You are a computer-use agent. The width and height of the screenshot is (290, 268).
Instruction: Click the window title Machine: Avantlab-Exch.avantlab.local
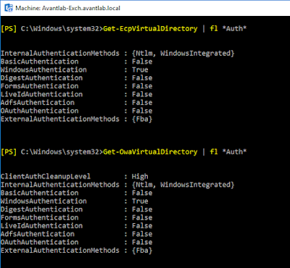pyautogui.click(x=68, y=8)
